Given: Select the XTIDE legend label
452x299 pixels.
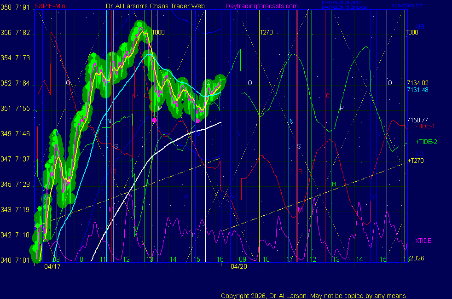Looking at the screenshot, I should pyautogui.click(x=423, y=241).
